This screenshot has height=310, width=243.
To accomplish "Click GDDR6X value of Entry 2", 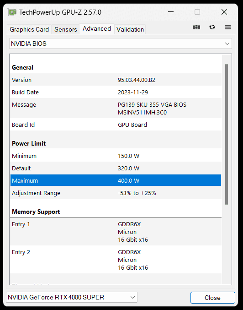I will point(129,252).
